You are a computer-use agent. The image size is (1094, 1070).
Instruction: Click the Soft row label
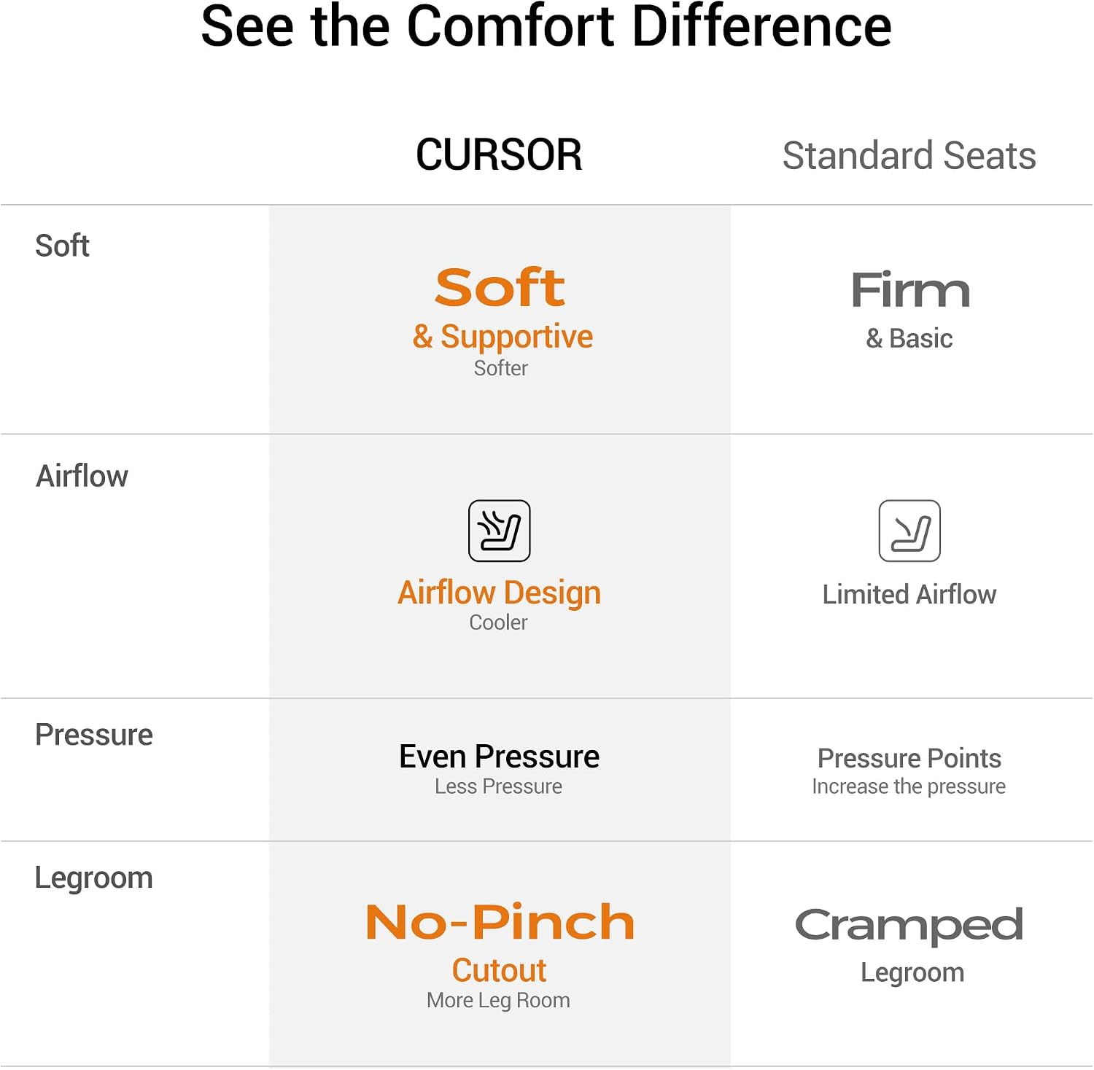[62, 246]
